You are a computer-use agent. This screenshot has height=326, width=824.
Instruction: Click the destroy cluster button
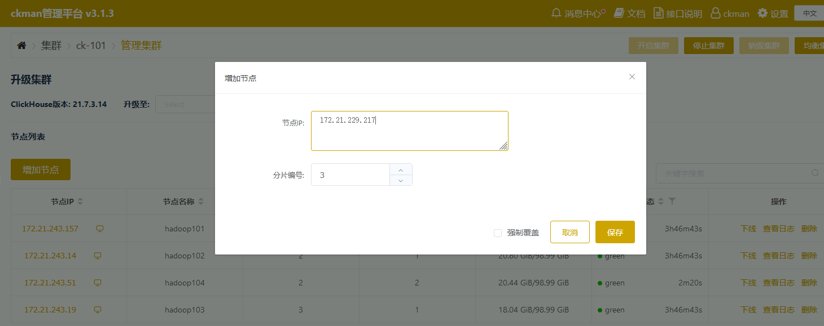[x=764, y=46]
